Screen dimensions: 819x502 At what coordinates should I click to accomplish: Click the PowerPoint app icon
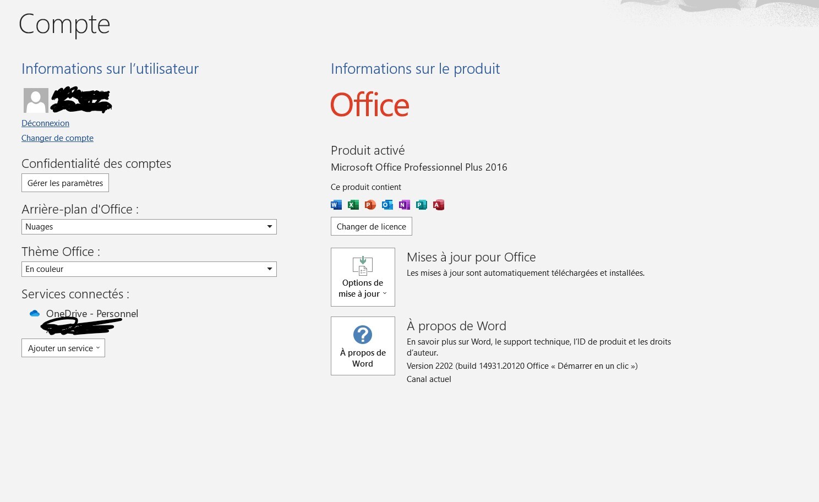(x=370, y=205)
